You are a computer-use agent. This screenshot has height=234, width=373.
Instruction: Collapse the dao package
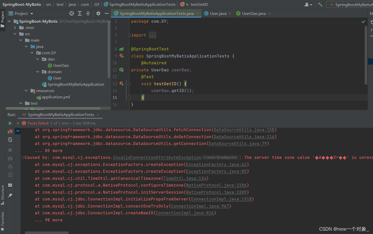point(38,59)
